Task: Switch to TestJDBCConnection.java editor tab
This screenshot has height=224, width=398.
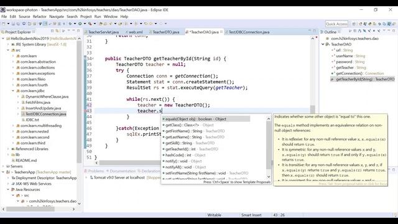Action: (247, 32)
